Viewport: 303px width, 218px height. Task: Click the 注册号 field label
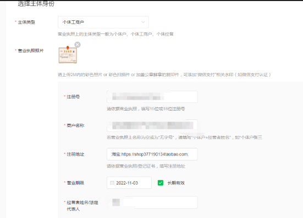tap(73, 96)
